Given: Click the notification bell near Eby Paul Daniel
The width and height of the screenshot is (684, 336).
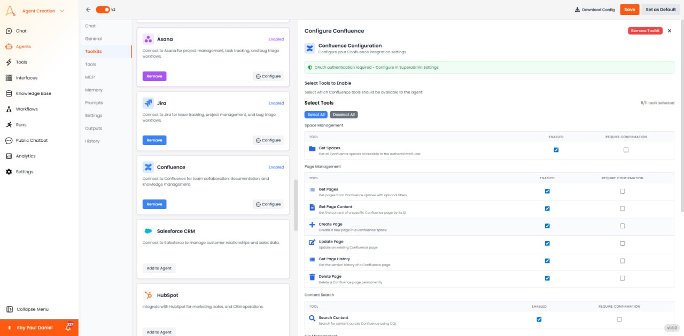Looking at the screenshot, I should (x=68, y=327).
